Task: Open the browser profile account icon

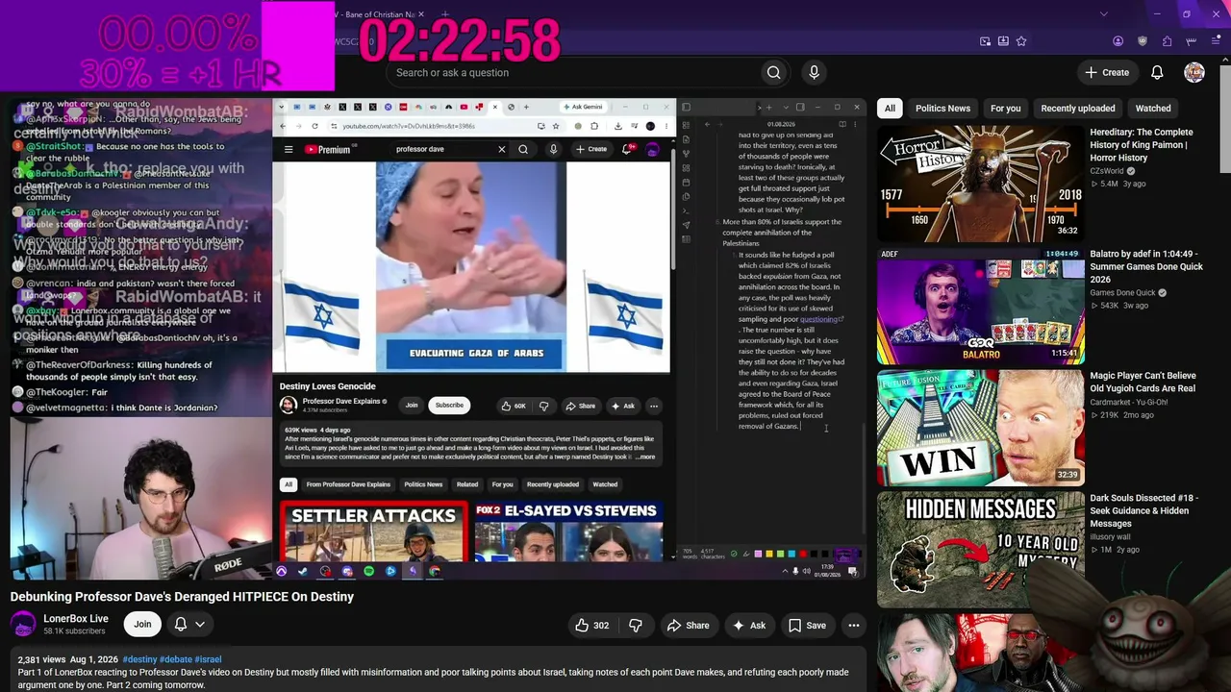Action: click(1118, 41)
